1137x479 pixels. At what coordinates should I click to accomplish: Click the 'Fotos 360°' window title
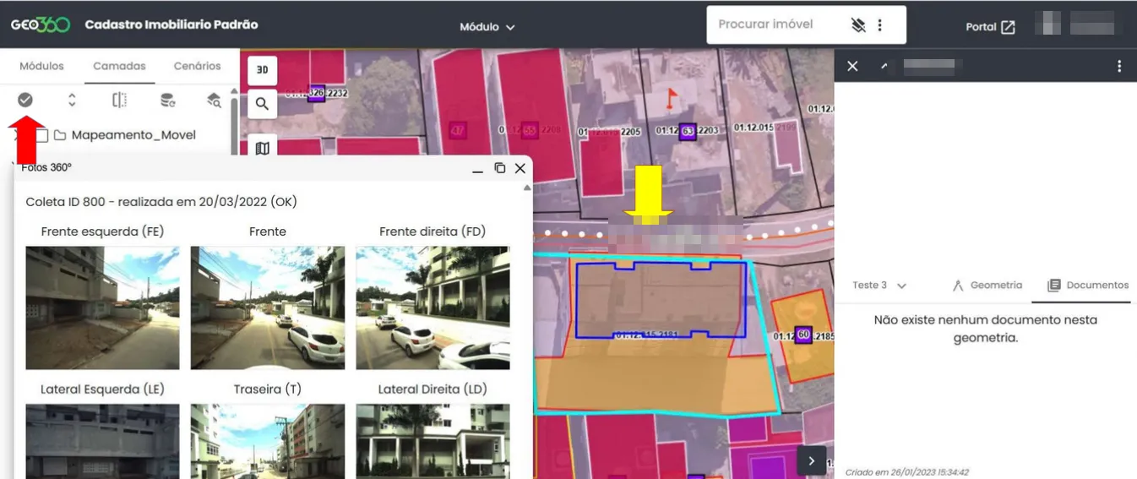click(46, 168)
